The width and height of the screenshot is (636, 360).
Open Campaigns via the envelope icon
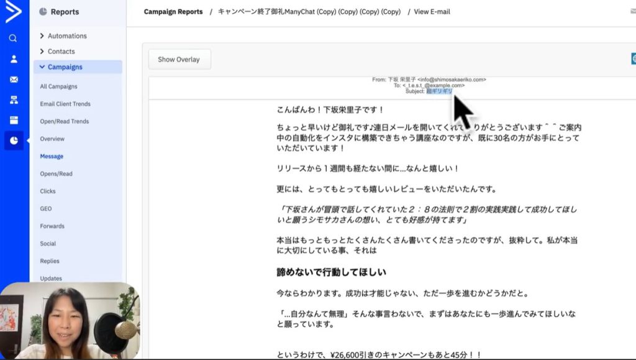coord(13,80)
